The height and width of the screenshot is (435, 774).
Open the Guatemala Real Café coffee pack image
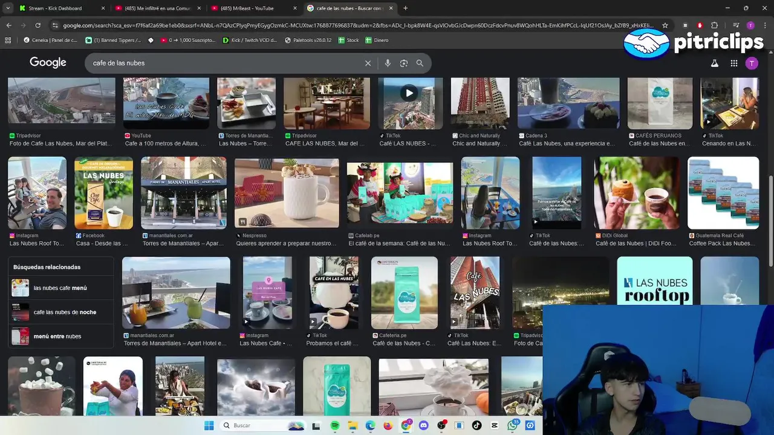click(723, 193)
